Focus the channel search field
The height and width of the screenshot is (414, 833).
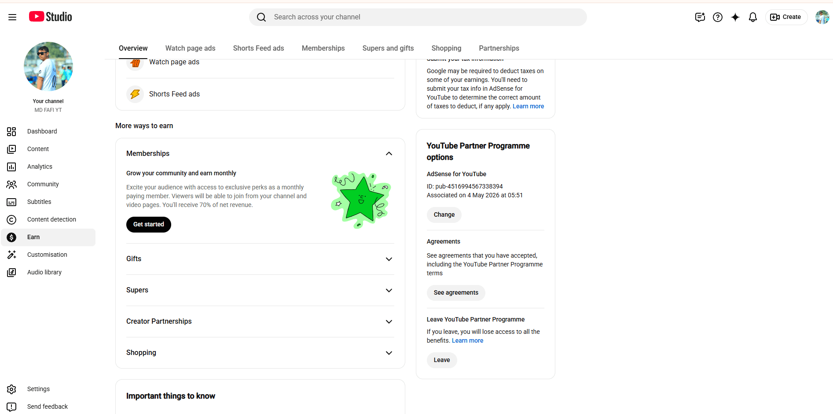coord(418,17)
